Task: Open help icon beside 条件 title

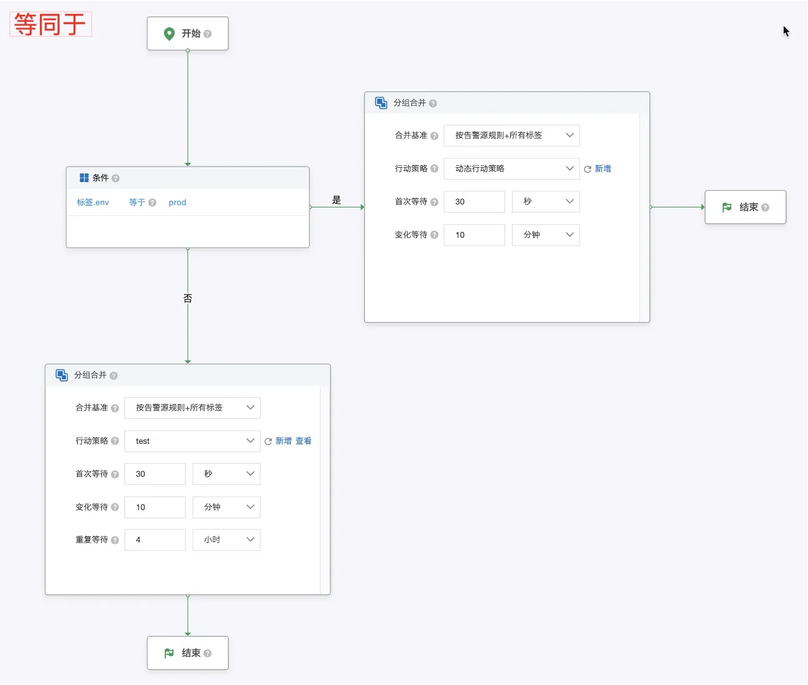Action: 116,178
